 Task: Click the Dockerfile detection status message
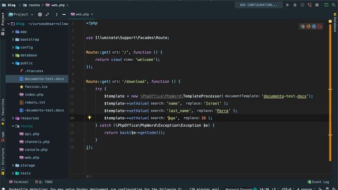pyautogui.click(x=114, y=189)
